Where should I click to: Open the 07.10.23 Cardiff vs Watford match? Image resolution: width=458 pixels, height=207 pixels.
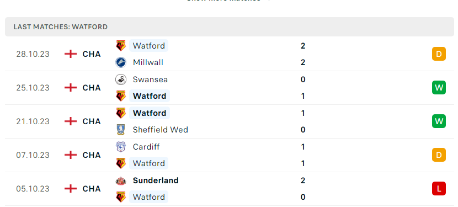pyautogui.click(x=230, y=155)
